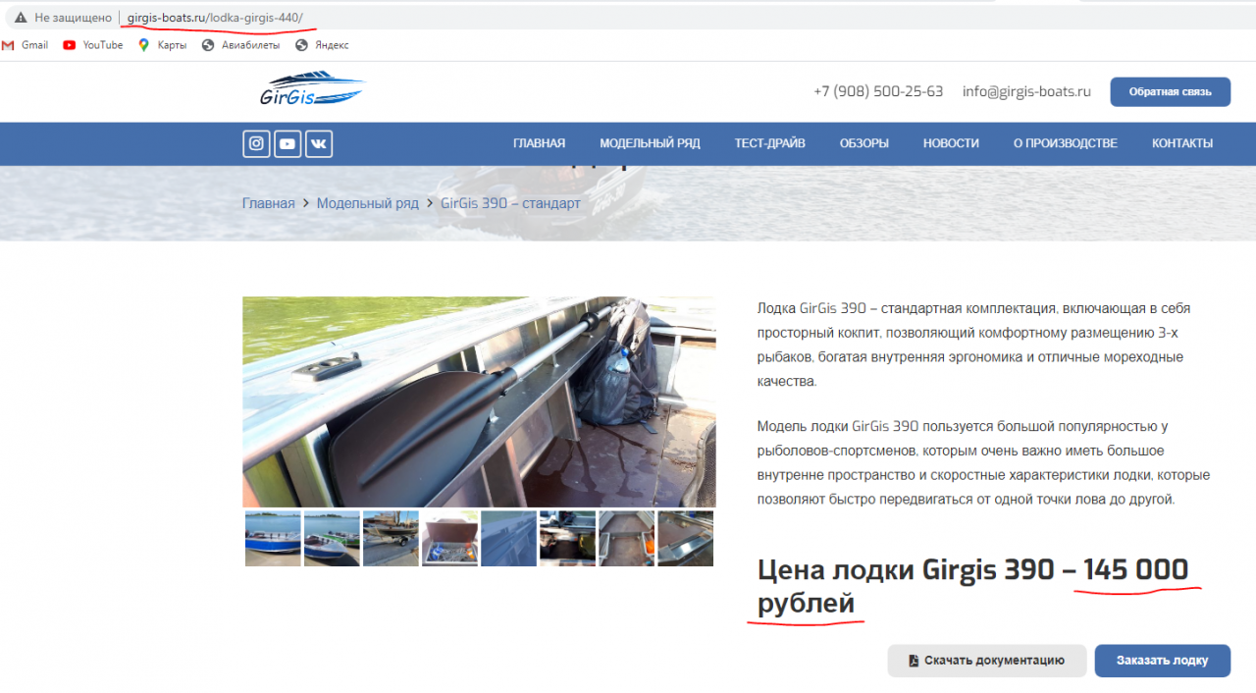Image resolution: width=1256 pixels, height=693 pixels.
Task: Click Скачать документацию button
Action: (x=986, y=661)
